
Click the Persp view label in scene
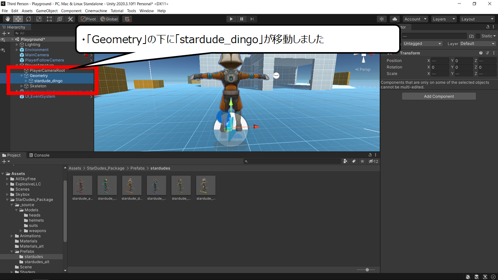(363, 70)
